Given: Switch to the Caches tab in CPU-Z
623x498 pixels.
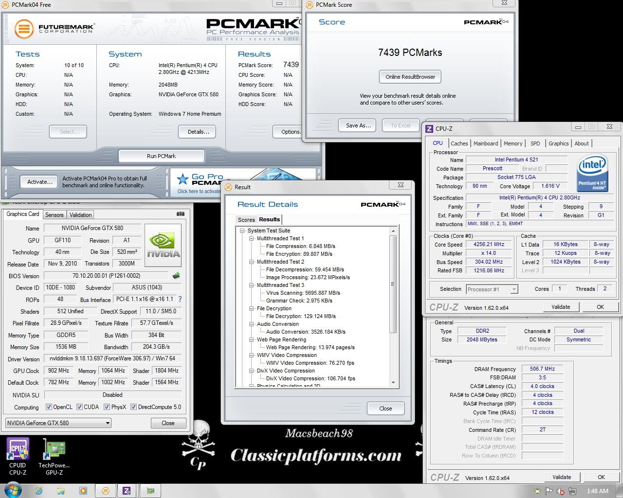Looking at the screenshot, I should click(x=459, y=143).
